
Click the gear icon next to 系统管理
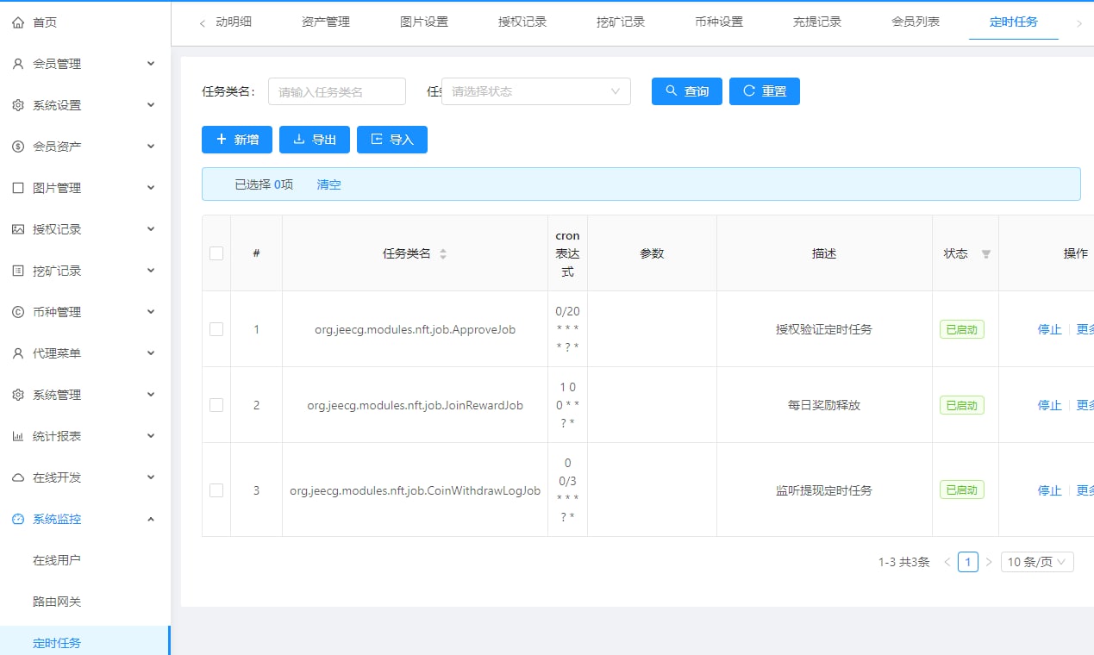click(18, 395)
